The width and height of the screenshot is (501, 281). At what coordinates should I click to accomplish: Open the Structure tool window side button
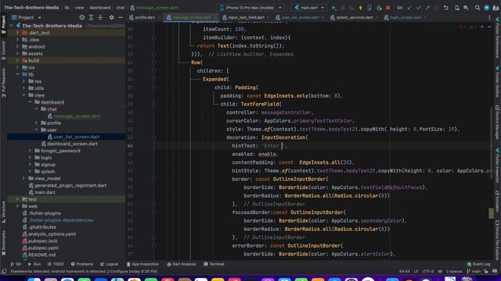click(3, 212)
